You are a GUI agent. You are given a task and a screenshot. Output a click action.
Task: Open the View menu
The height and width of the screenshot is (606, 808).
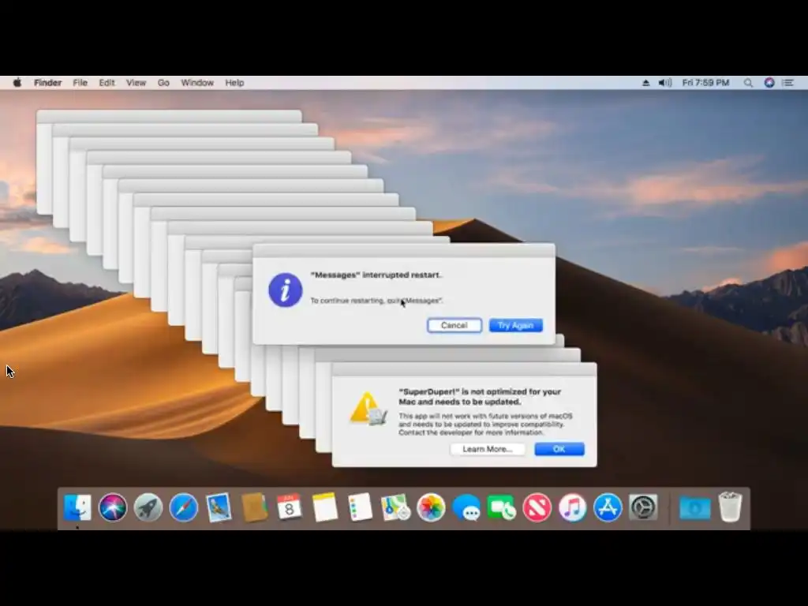[136, 82]
